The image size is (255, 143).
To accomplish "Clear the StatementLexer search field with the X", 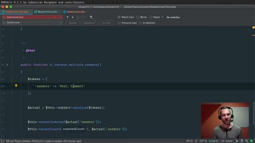I will click(60, 17).
